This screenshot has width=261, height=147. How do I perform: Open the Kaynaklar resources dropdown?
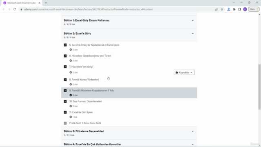tap(184, 73)
